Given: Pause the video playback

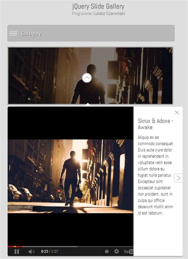Looking at the screenshot, I should [17, 251].
